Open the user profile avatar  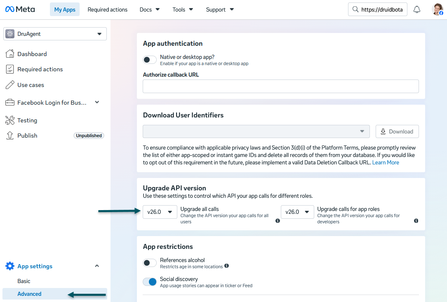click(438, 9)
